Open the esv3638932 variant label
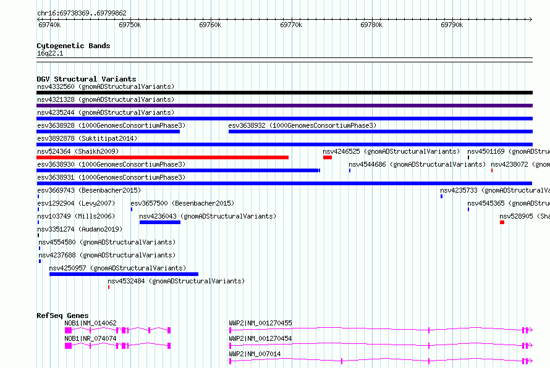The image size is (550, 368). tap(302, 125)
